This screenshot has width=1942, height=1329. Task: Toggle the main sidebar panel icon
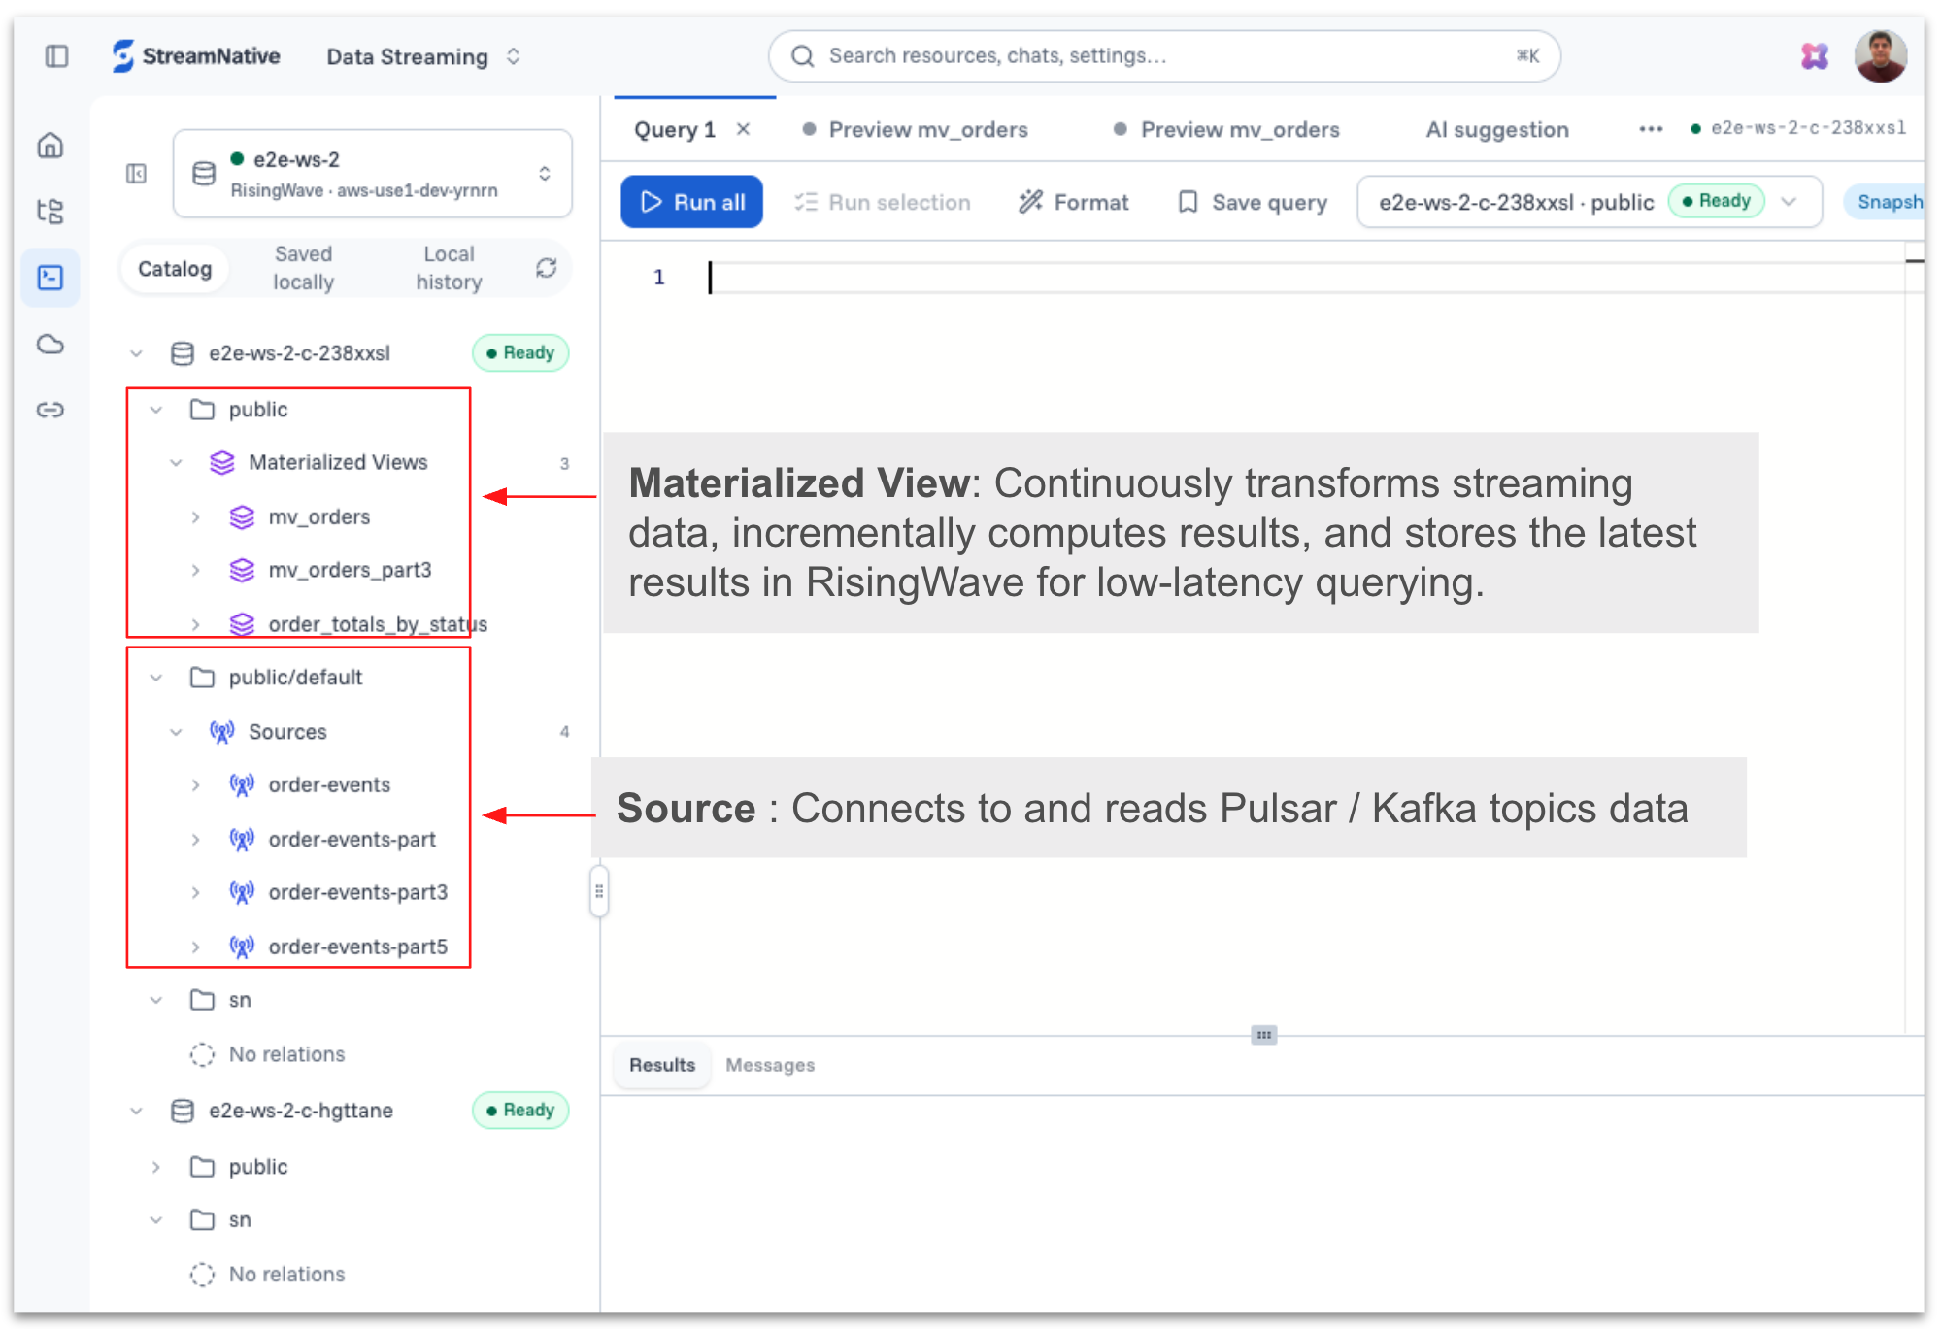pyautogui.click(x=57, y=56)
